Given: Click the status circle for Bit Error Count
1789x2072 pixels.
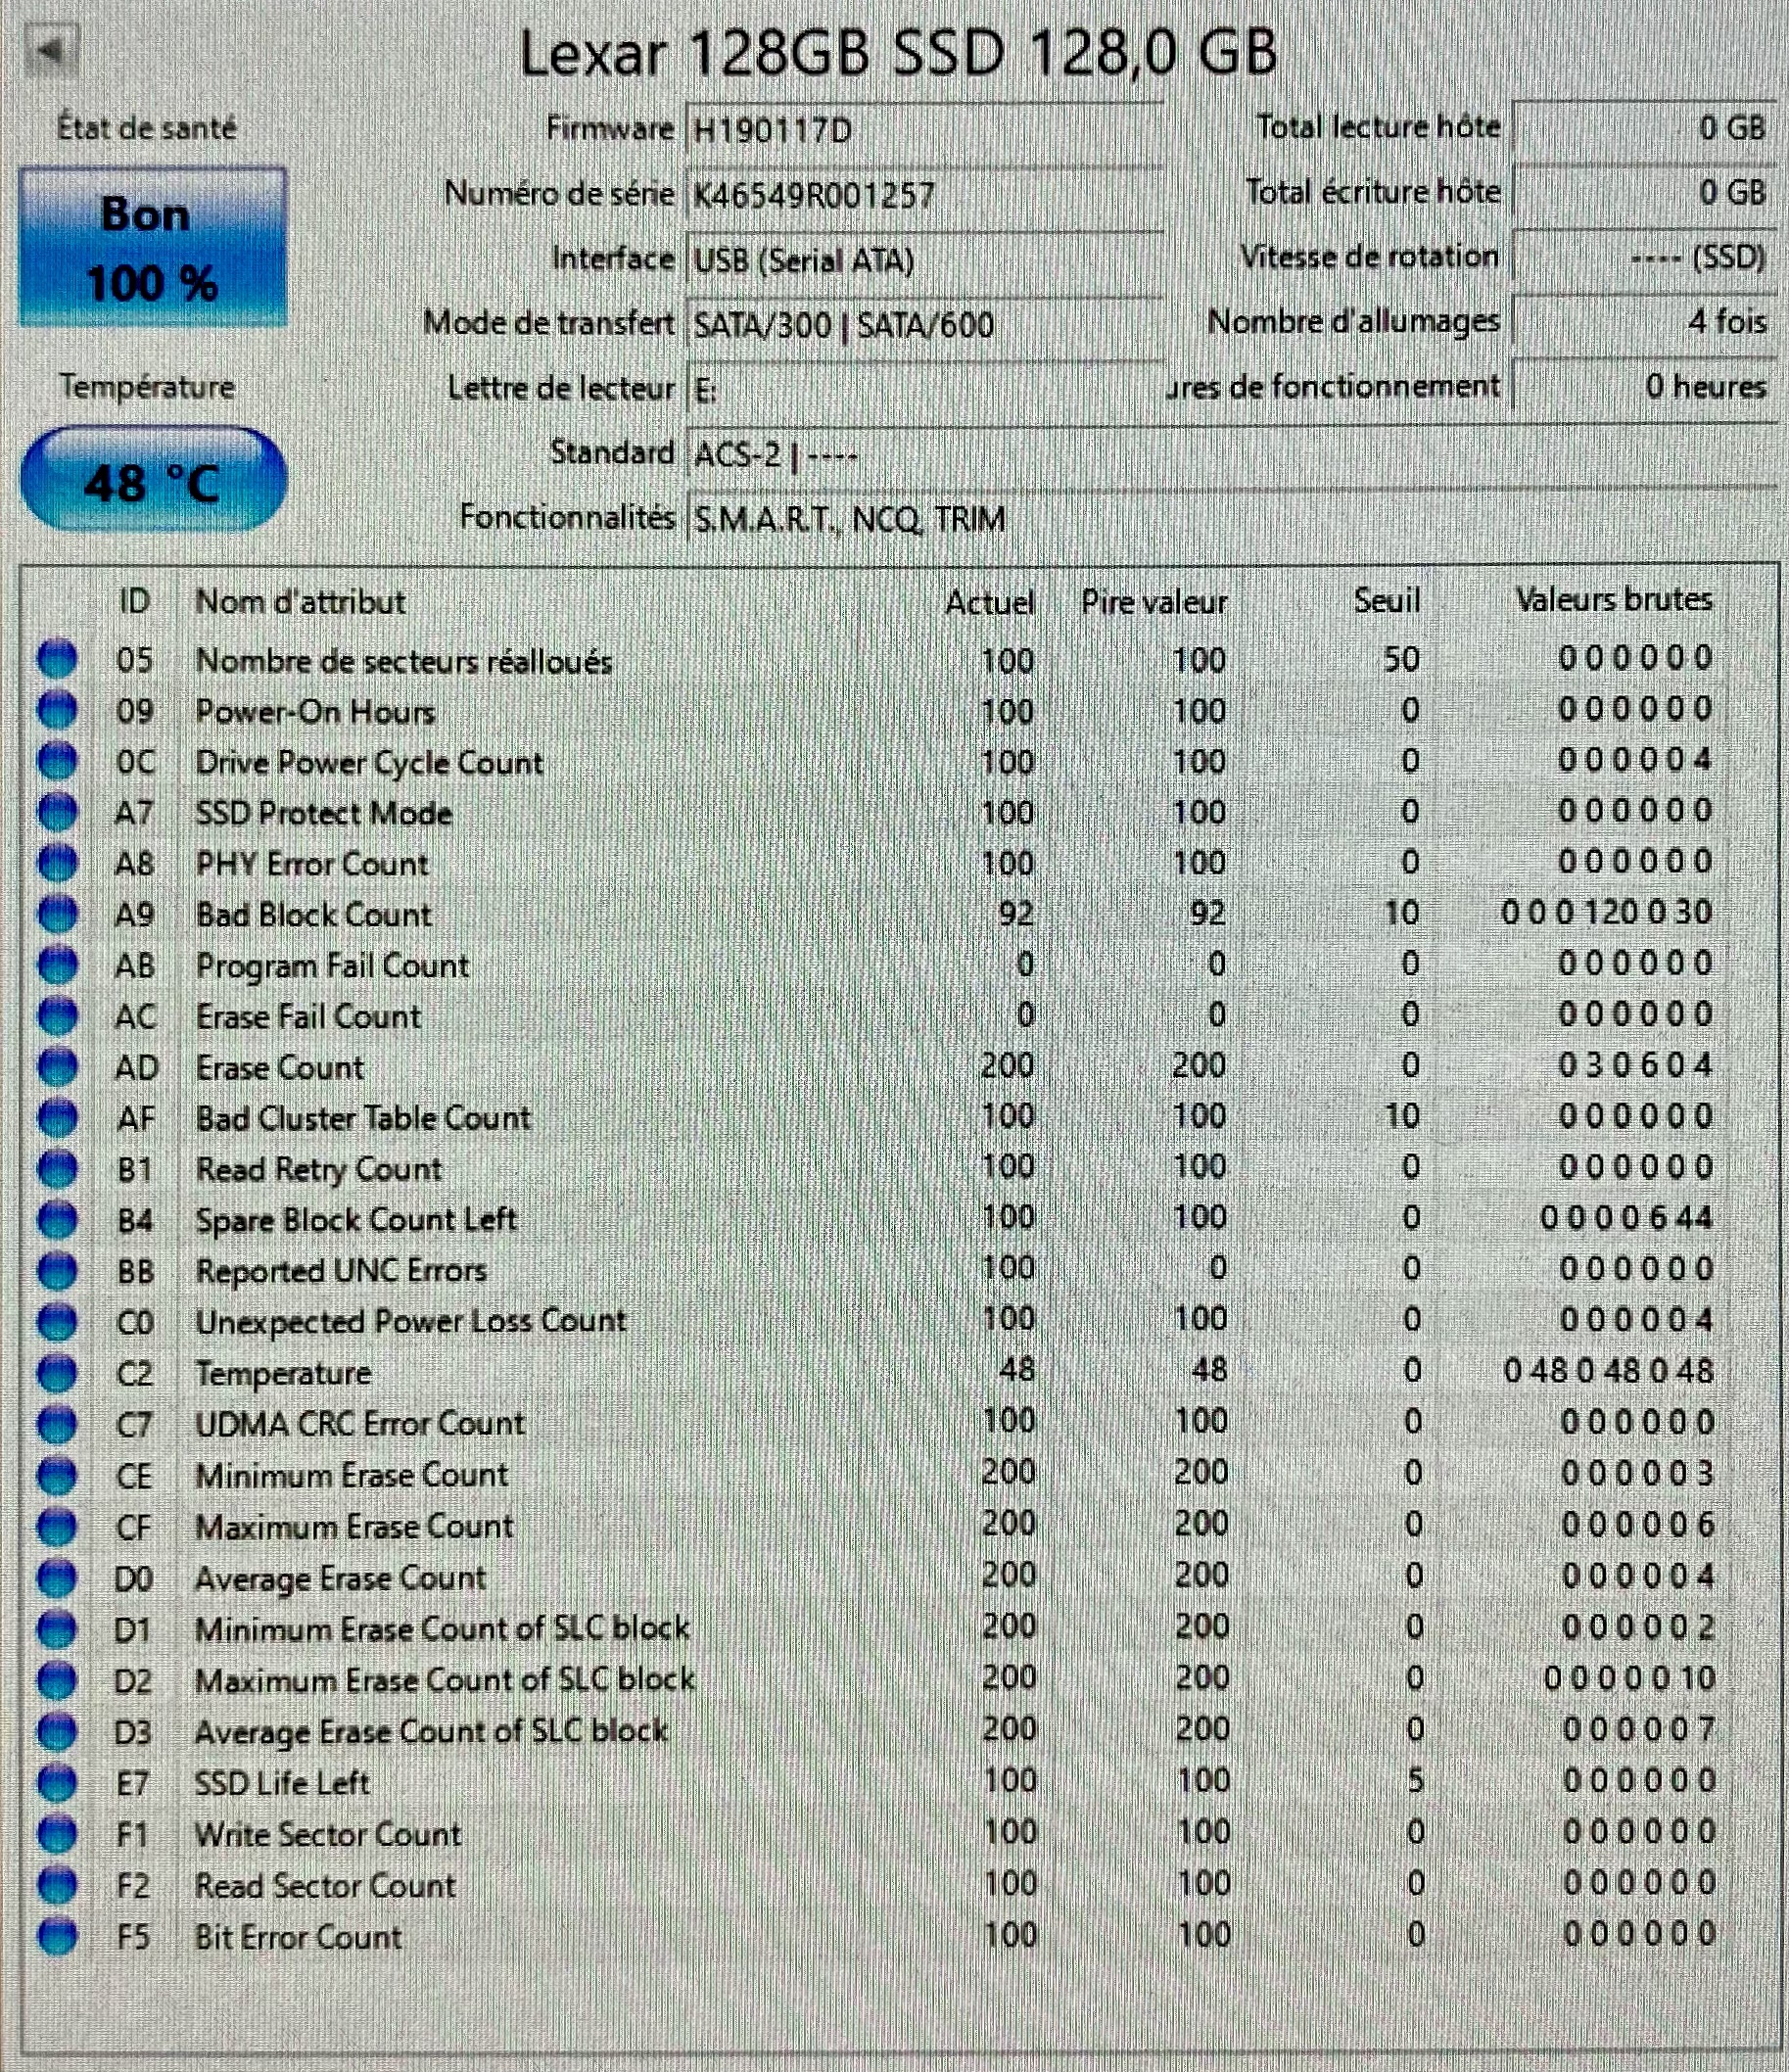Looking at the screenshot, I should [x=57, y=1937].
